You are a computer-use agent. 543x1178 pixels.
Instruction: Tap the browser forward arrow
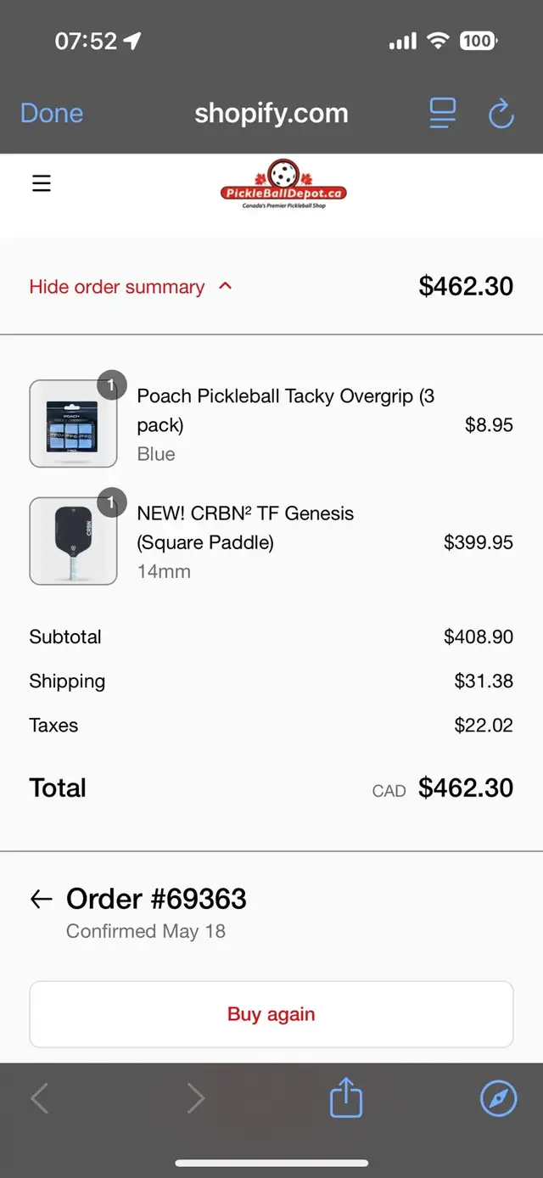point(196,1099)
